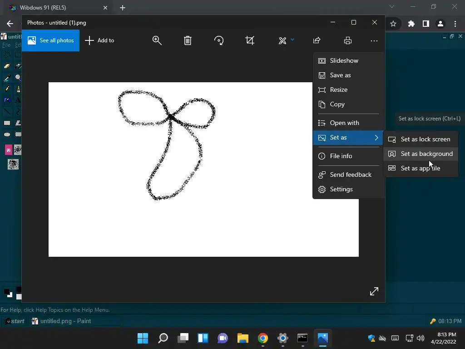The width and height of the screenshot is (465, 349).
Task: Select the Pencil tool in Paint
Action: pos(7,89)
